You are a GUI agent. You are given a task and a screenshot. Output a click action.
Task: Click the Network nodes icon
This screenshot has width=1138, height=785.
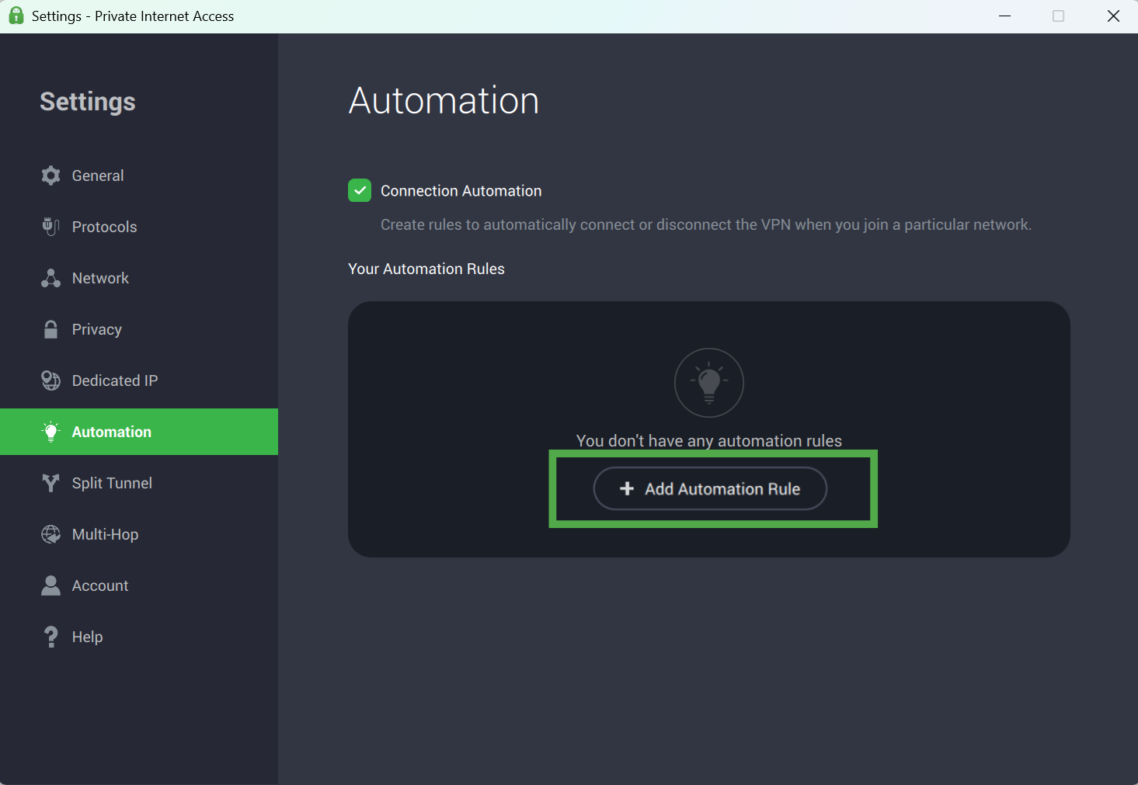[50, 278]
